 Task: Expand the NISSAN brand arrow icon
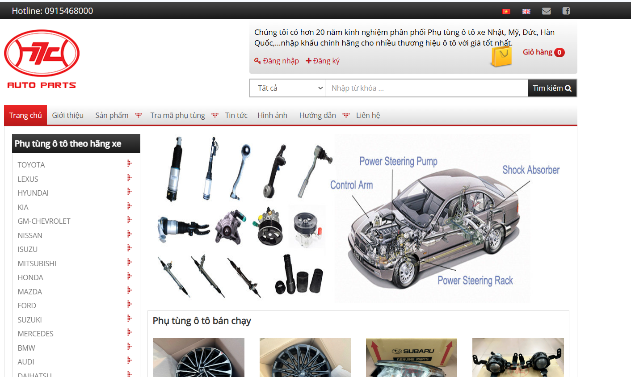129,234
